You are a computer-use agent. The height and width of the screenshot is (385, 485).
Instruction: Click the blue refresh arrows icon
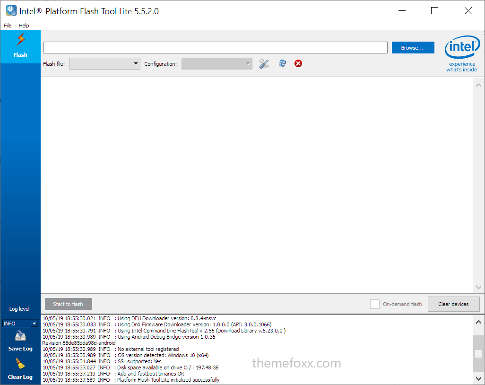pos(282,63)
